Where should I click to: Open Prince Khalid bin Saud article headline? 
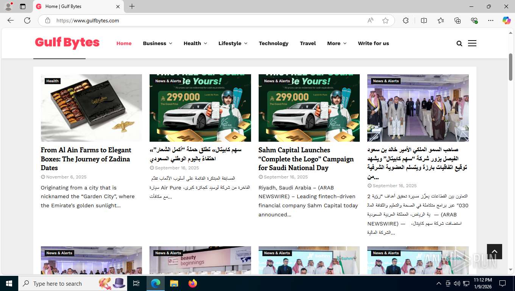click(417, 163)
